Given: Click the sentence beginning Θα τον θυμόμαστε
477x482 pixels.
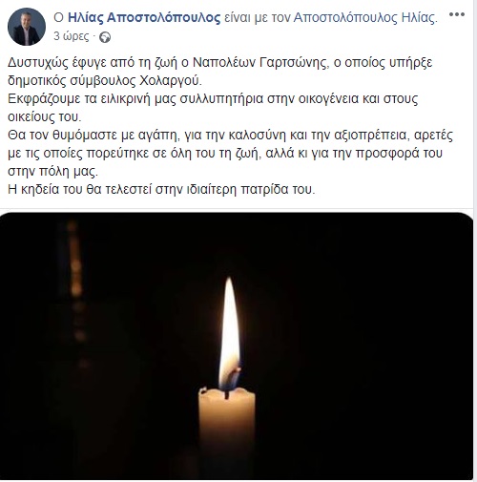Looking at the screenshot, I should coord(230,154).
